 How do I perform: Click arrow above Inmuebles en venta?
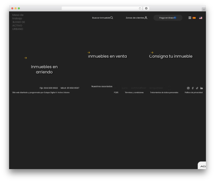89,52
